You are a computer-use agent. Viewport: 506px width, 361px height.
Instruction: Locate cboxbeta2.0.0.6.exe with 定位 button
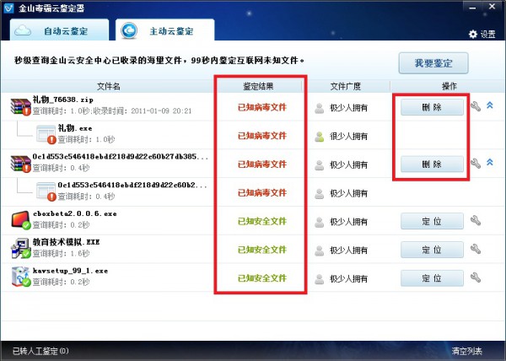432,221
